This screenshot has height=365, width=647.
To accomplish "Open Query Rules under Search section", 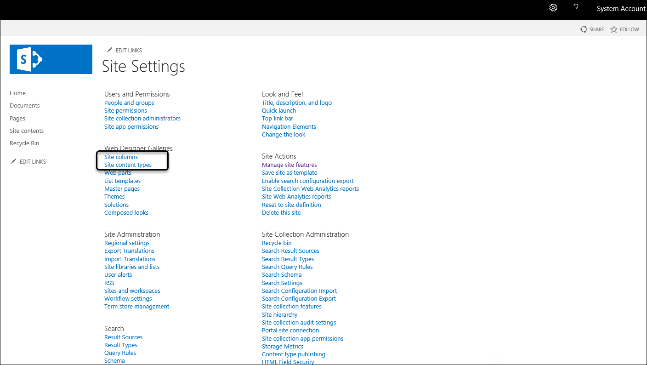I will [120, 353].
